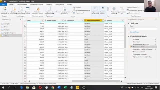Open Управление dropdown in query group

click(78, 13)
